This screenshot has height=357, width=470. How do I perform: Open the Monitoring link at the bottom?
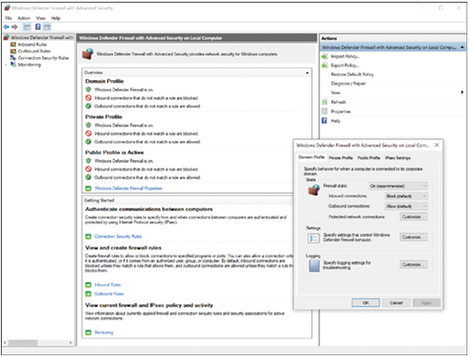[x=104, y=332]
